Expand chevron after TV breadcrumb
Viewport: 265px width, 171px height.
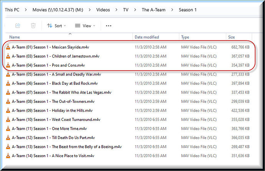point(135,10)
